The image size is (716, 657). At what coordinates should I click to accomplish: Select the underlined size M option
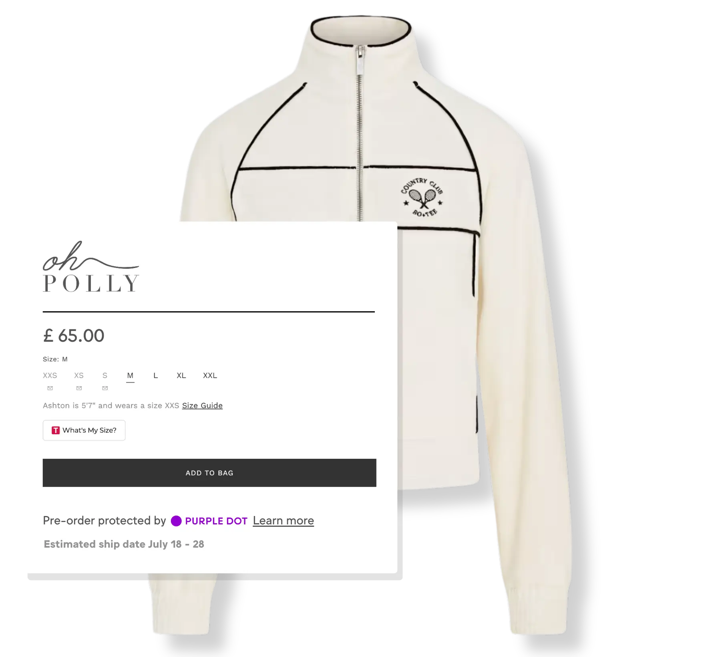click(130, 376)
